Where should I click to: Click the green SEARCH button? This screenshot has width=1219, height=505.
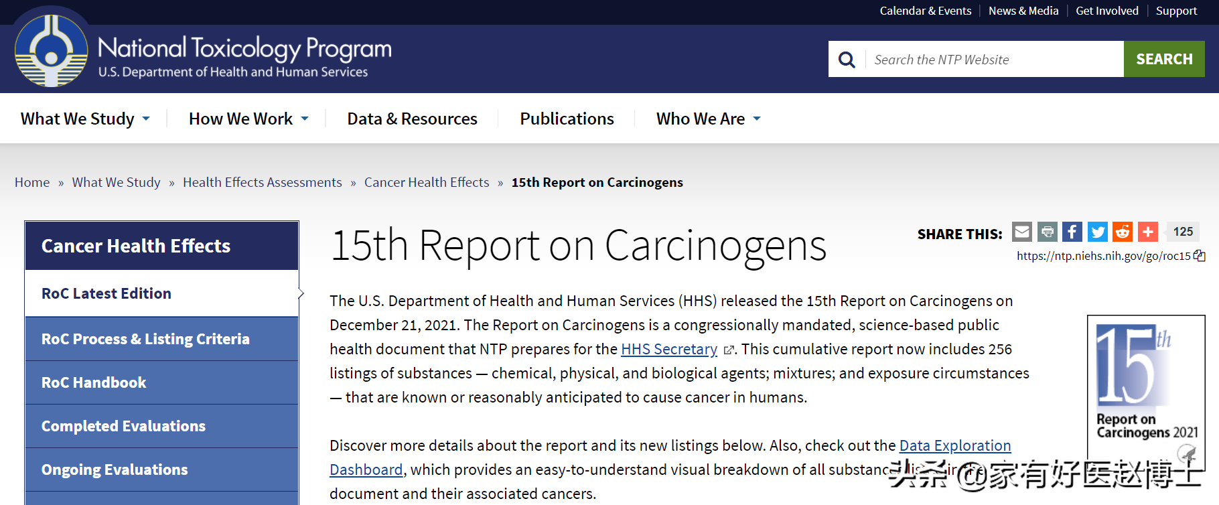(x=1164, y=59)
